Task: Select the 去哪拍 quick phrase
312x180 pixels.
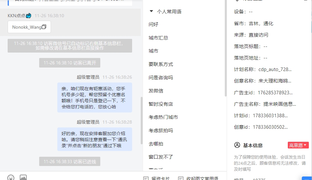Action: 156,144
